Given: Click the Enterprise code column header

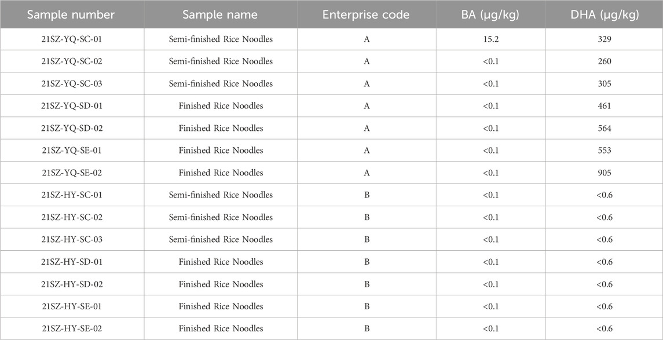Looking at the screenshot, I should 366,14.
